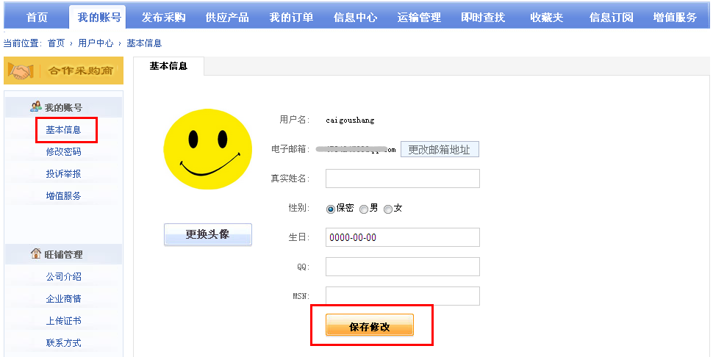Click the smiley face avatar image
This screenshot has width=713, height=357.
(x=208, y=149)
